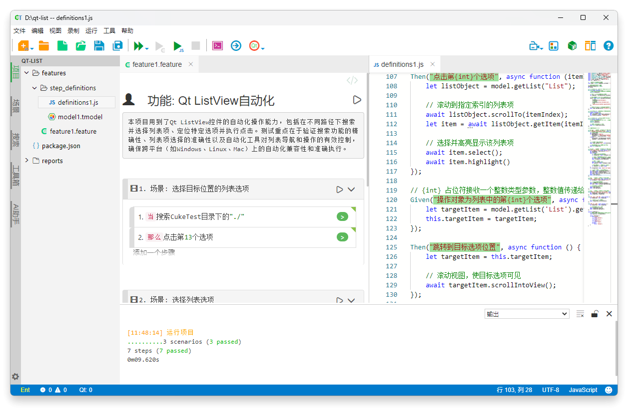Open the 编辑 menu
This screenshot has height=411, width=628.
pyautogui.click(x=37, y=31)
